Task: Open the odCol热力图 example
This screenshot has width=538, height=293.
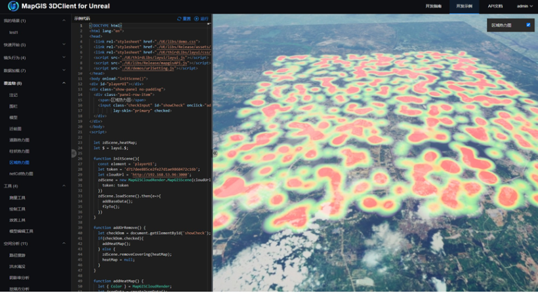Action: pyautogui.click(x=21, y=173)
